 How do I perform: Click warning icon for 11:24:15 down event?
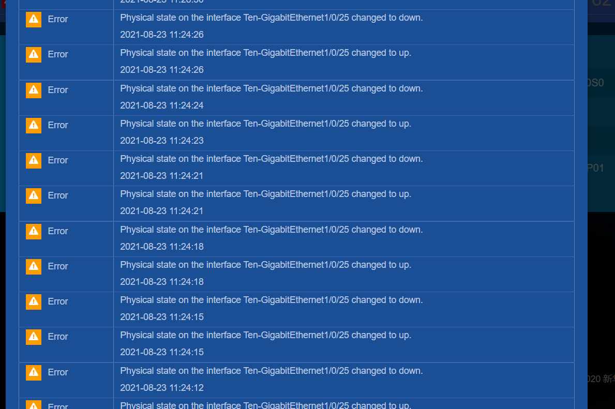(33, 301)
